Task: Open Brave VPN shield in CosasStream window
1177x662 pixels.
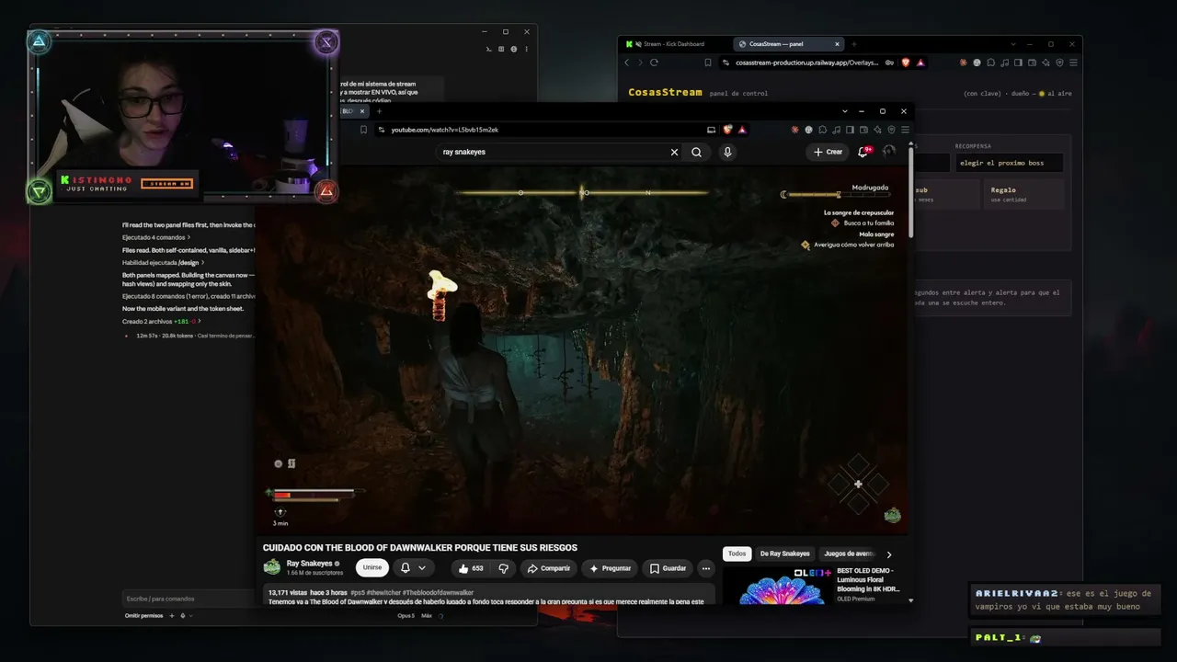Action: click(x=1059, y=63)
